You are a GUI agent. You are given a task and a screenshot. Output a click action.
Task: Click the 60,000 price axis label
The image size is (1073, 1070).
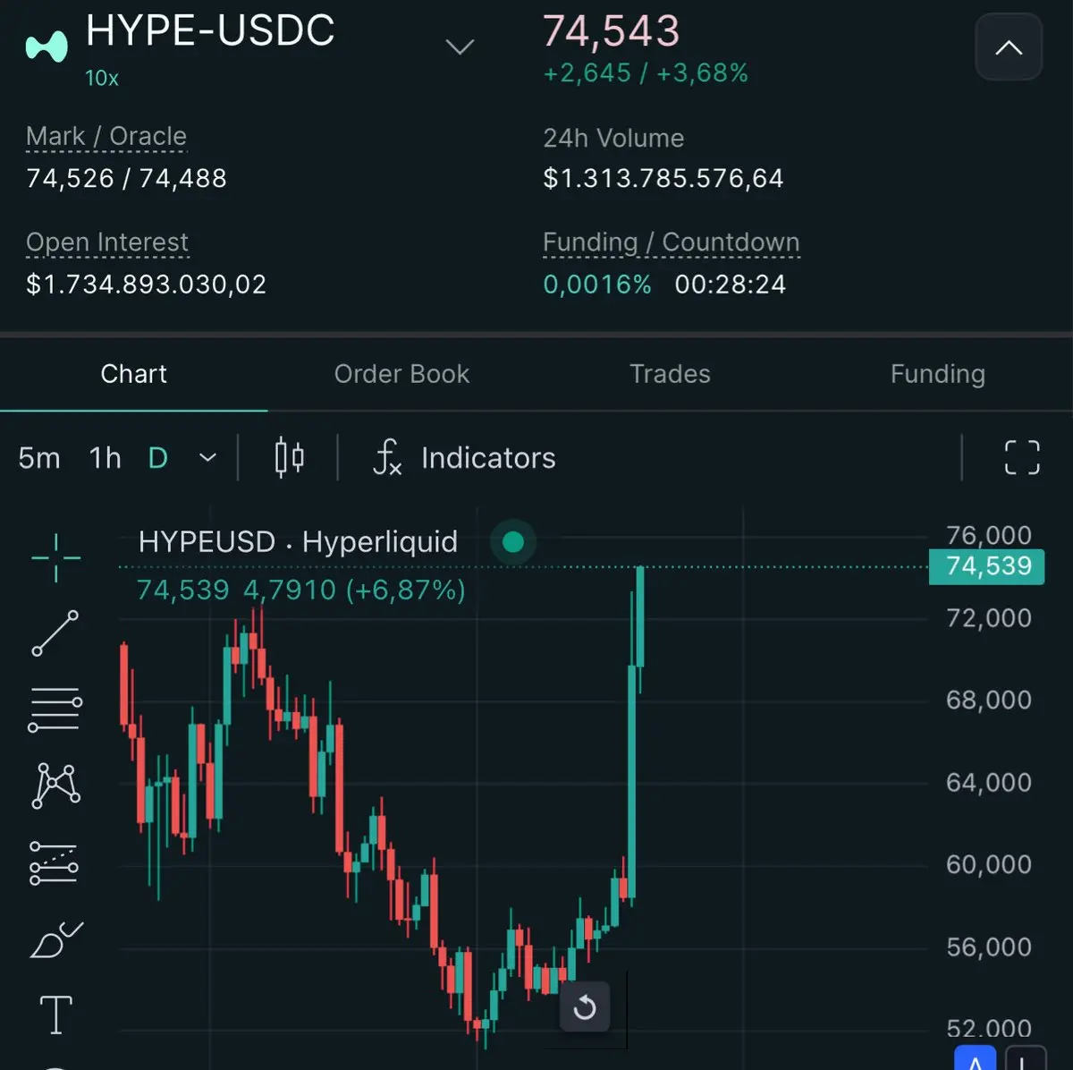pyautogui.click(x=989, y=865)
